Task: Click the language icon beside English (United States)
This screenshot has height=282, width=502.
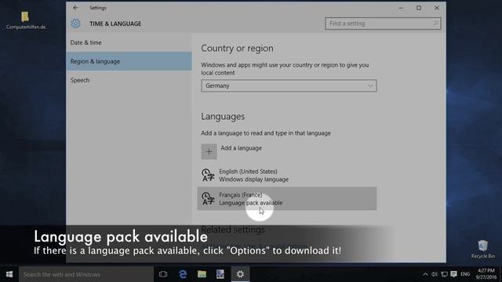Action: point(208,175)
